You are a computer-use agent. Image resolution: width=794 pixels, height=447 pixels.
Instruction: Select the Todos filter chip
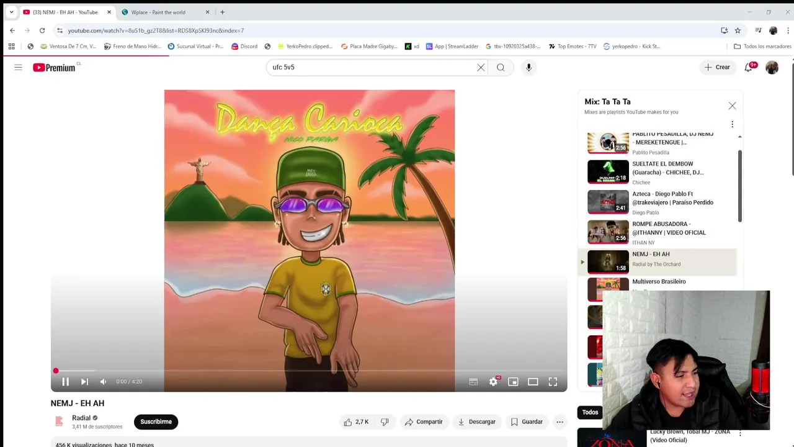[590, 412]
